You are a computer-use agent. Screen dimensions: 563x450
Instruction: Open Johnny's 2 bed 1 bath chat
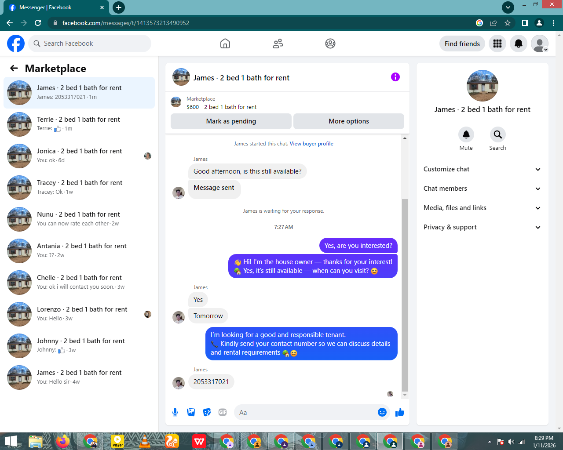pyautogui.click(x=79, y=346)
